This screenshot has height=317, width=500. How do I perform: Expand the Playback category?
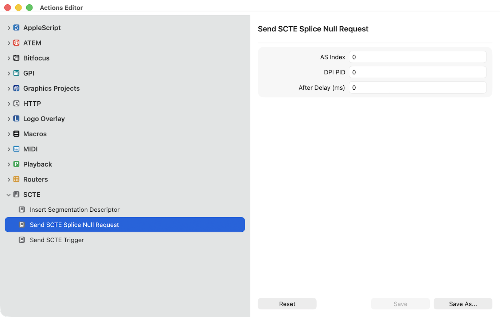click(9, 164)
